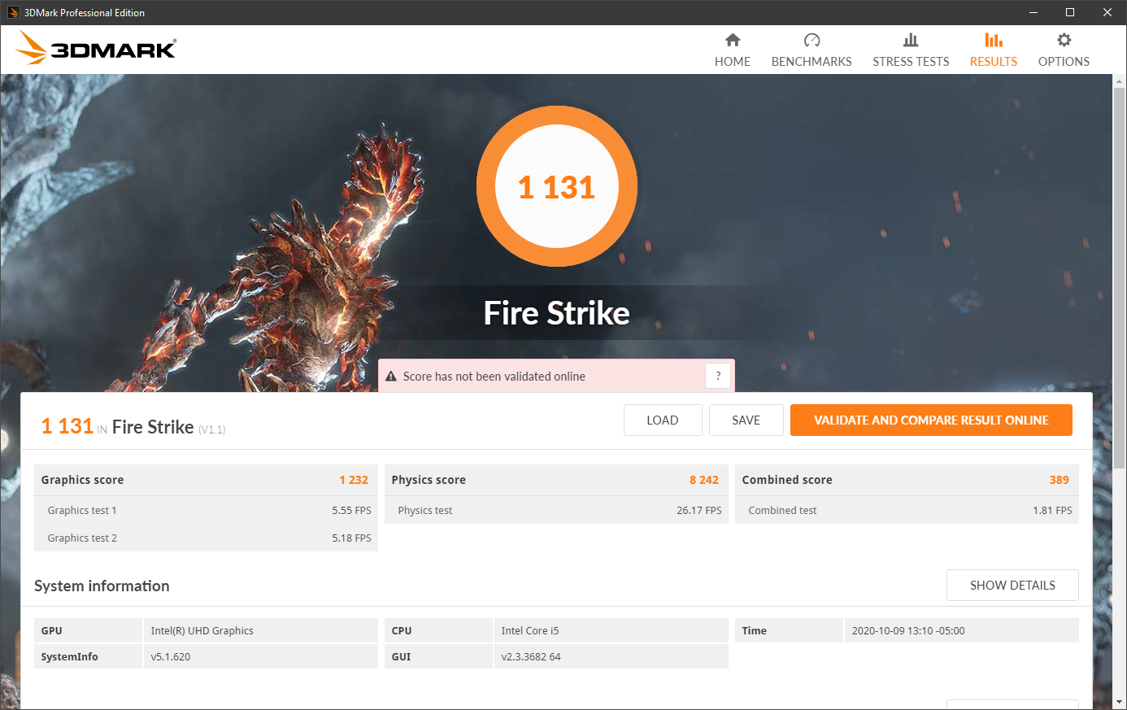Click the scrollbar down arrow
1127x710 pixels.
point(1120,702)
